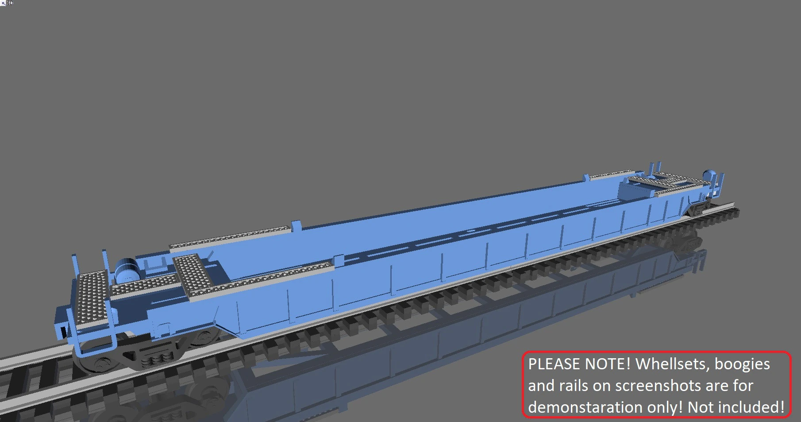Select the blue color of the wagon body
Image resolution: width=801 pixels, height=422 pixels.
(398, 221)
